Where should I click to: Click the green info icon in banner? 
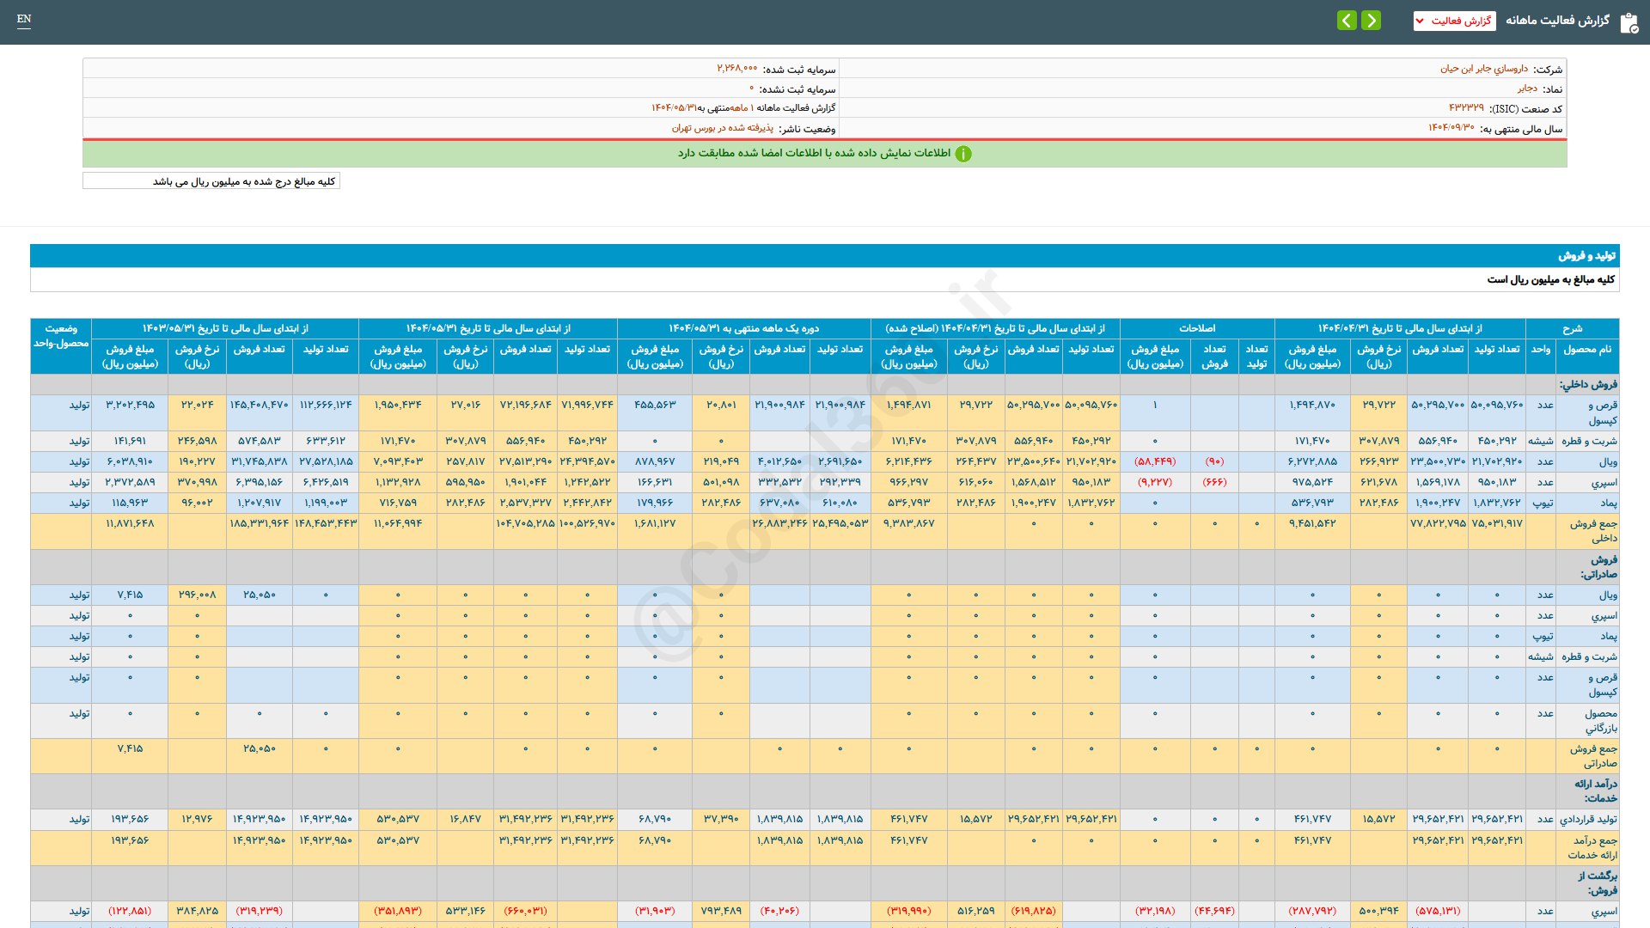(963, 154)
